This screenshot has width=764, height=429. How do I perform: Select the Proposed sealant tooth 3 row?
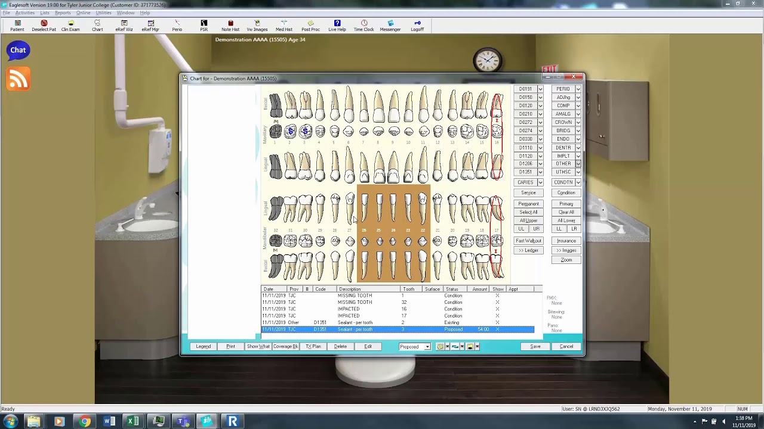click(x=398, y=329)
